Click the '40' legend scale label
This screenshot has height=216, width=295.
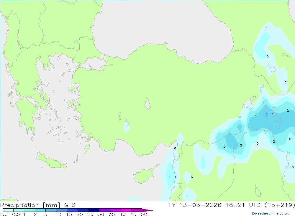pyautogui.click(x=122, y=214)
